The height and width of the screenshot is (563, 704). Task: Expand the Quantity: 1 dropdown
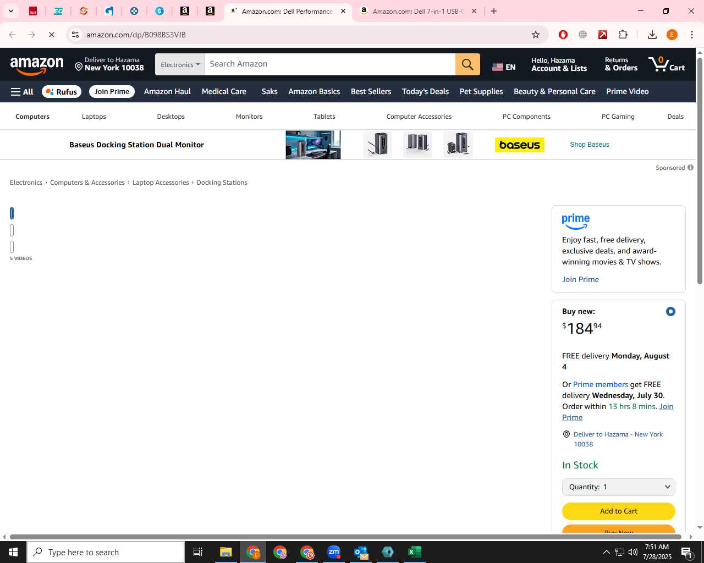pyautogui.click(x=619, y=487)
